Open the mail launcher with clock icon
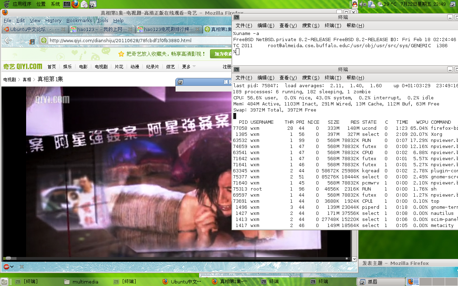Screen dimensions: 458x286 pos(84,4)
